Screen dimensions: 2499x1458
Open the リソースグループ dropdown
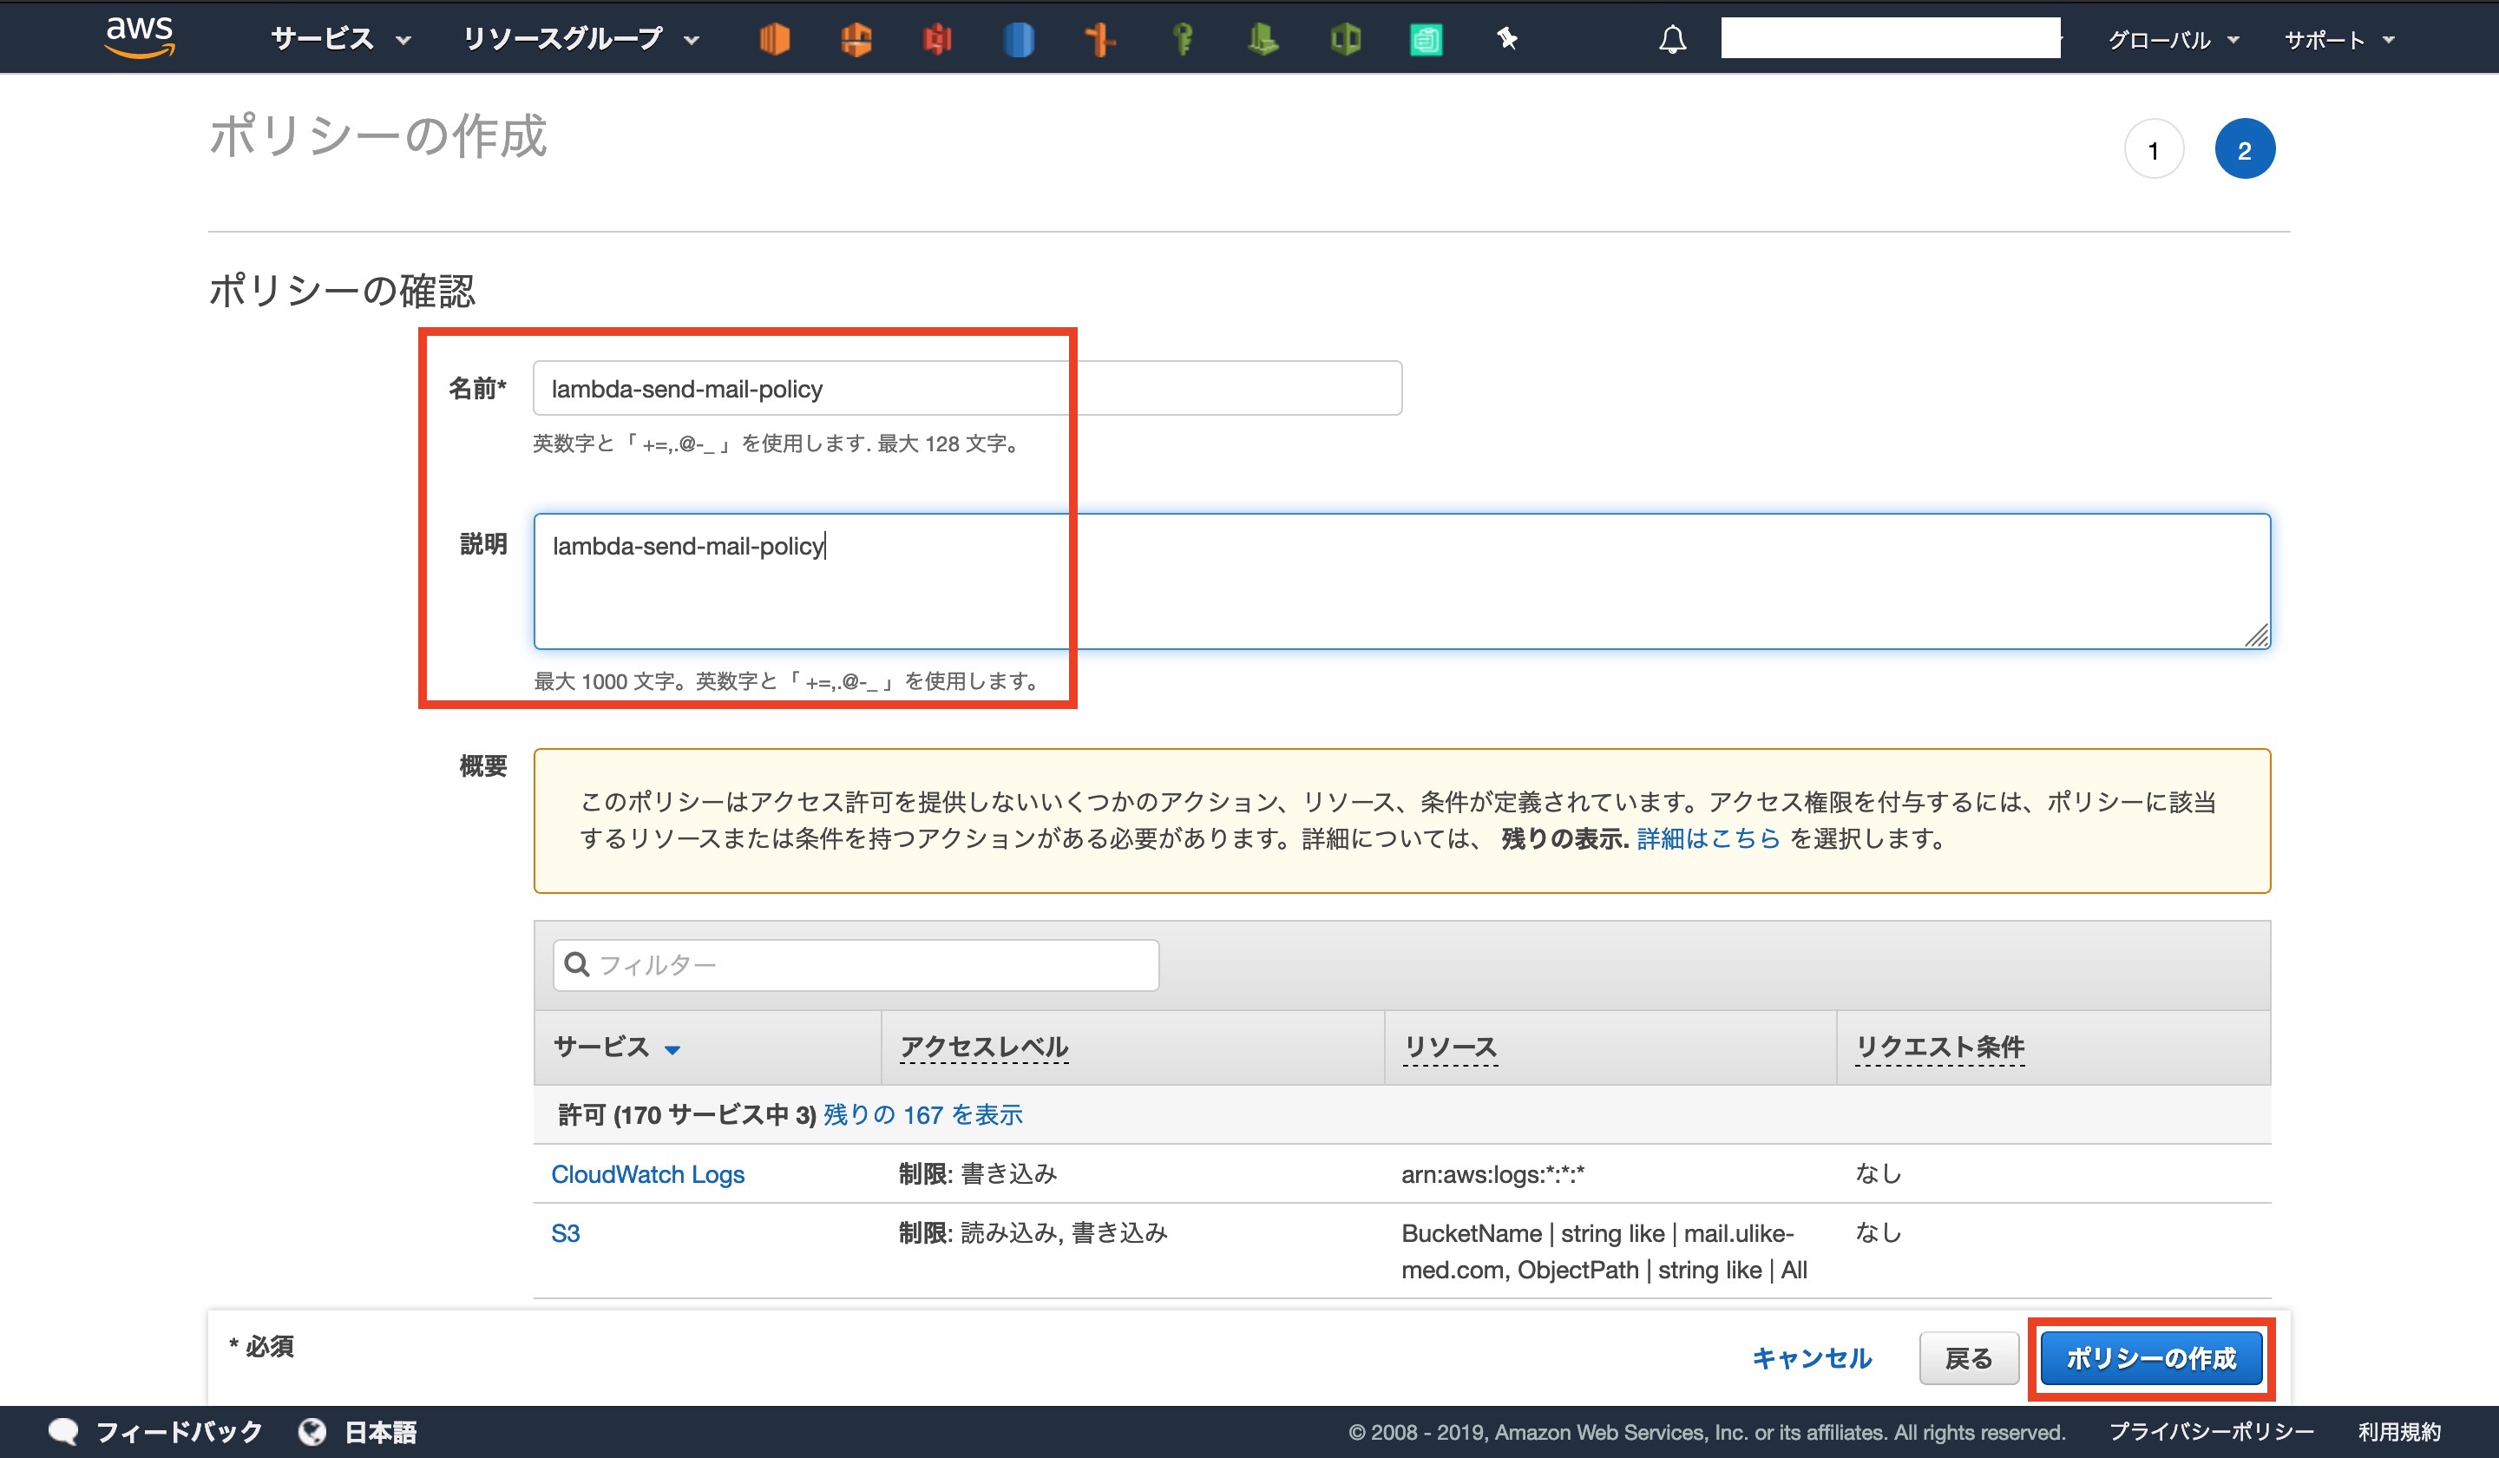pyautogui.click(x=580, y=40)
